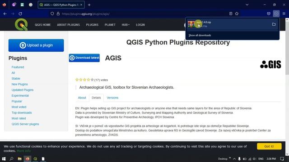
Task: Rate plugin with first star
Action: pos(77,80)
